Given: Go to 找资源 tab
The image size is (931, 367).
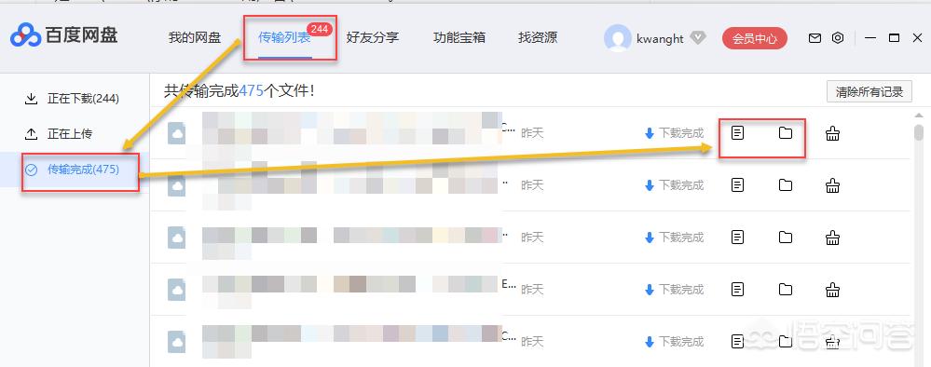Looking at the screenshot, I should click(538, 38).
